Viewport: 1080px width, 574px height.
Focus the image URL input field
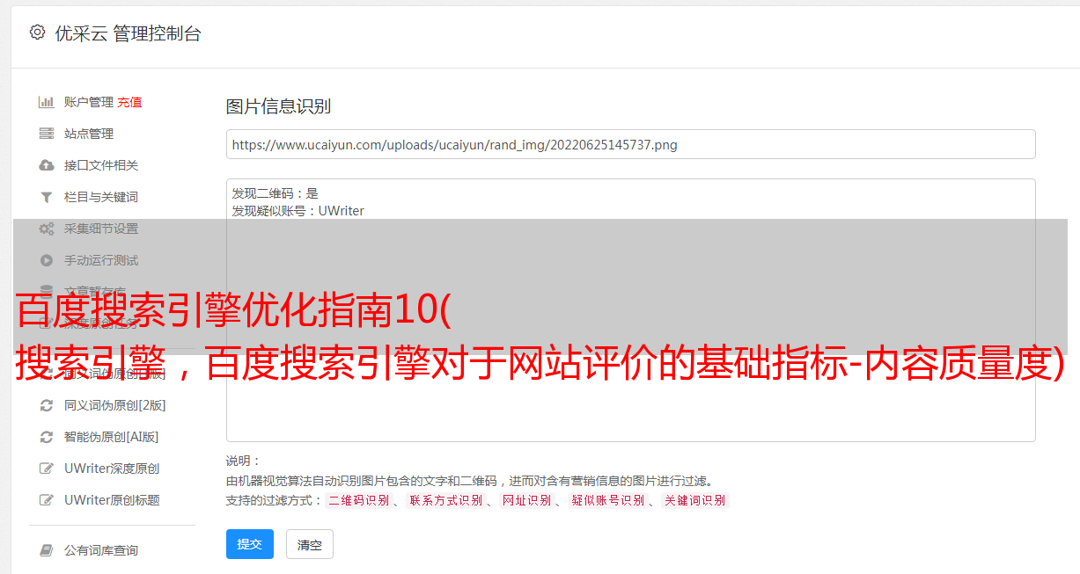tap(630, 144)
